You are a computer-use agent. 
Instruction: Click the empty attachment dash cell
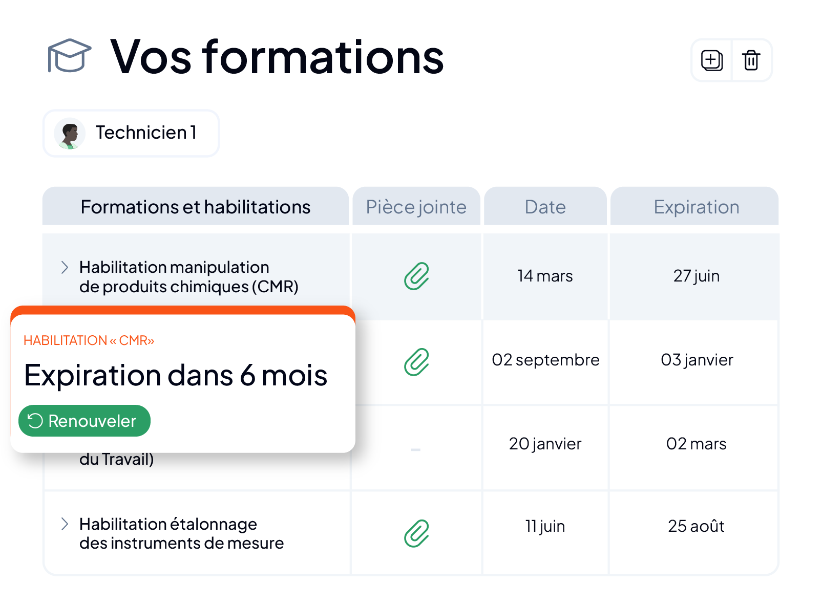416,449
